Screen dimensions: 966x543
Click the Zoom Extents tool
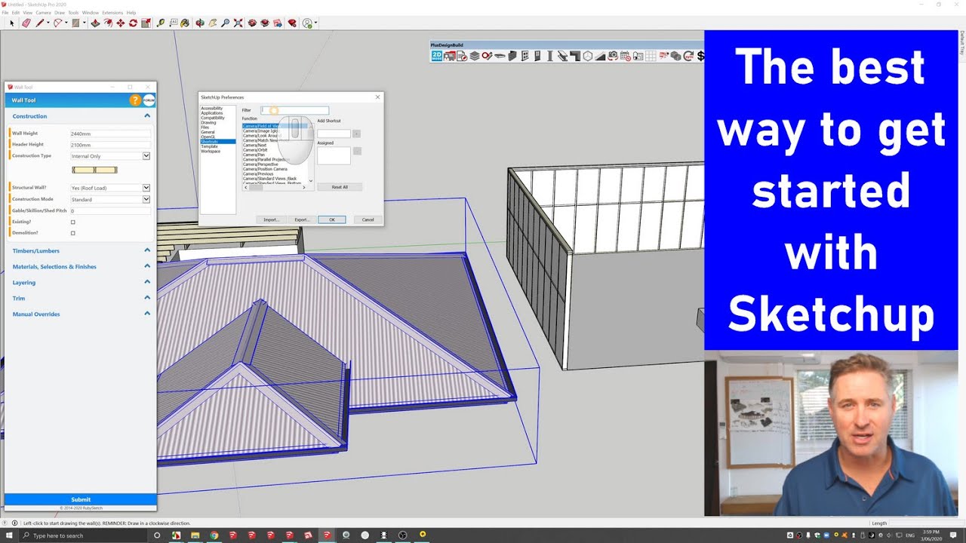click(238, 23)
